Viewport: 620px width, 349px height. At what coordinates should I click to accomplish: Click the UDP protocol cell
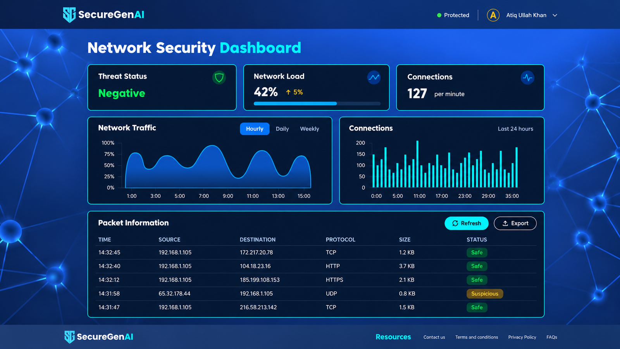331,294
